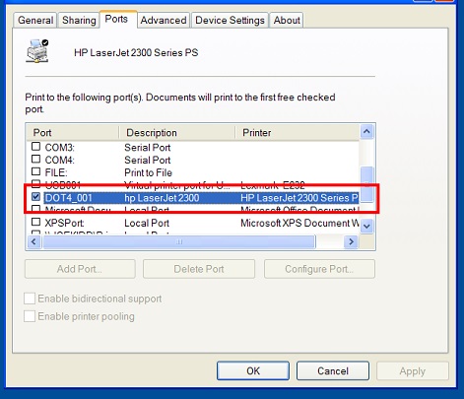Confirm with the OK button
The height and width of the screenshot is (399, 464).
tap(253, 371)
